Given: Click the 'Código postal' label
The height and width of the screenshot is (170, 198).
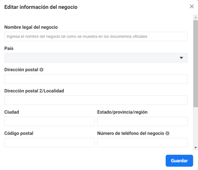Looking at the screenshot, I should [19, 133].
